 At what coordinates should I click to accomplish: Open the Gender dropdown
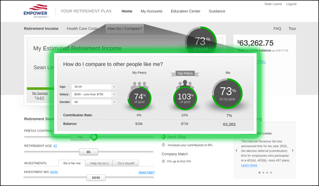[x=94, y=102]
